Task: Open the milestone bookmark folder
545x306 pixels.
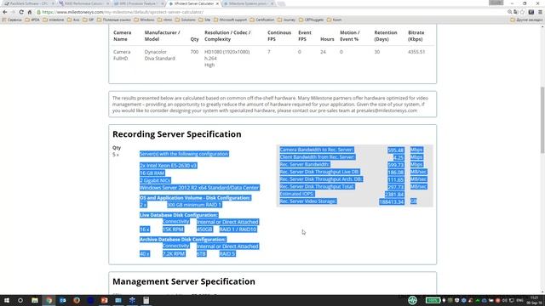Action: click(x=54, y=20)
